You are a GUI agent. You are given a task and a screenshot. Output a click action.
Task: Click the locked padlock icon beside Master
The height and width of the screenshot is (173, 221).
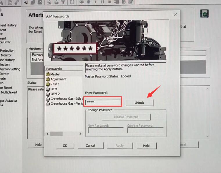click(48, 74)
